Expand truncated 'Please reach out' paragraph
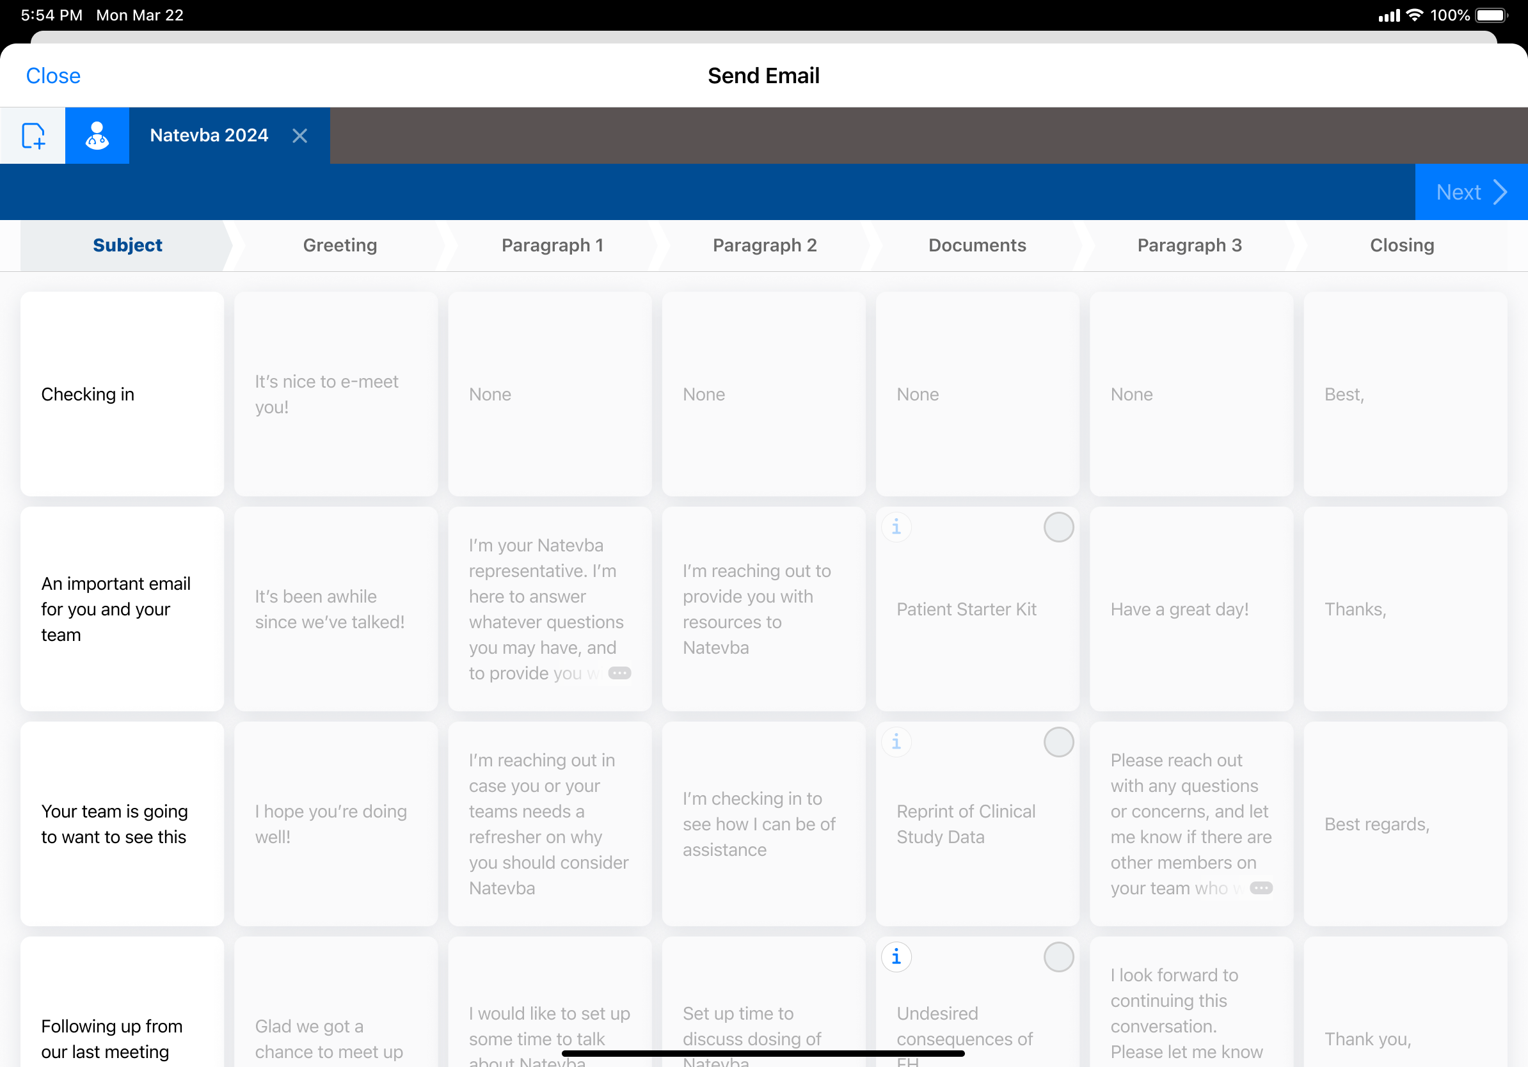 click(1261, 888)
